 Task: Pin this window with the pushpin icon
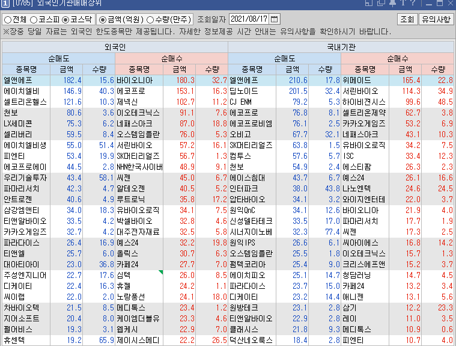coord(392,2)
